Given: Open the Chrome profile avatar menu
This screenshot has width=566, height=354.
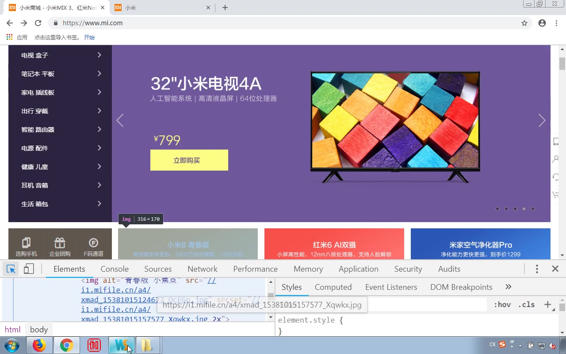Looking at the screenshot, I should (x=542, y=23).
